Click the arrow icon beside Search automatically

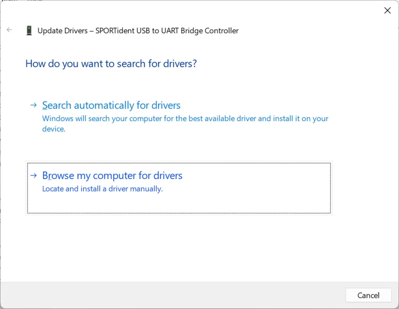(x=33, y=105)
